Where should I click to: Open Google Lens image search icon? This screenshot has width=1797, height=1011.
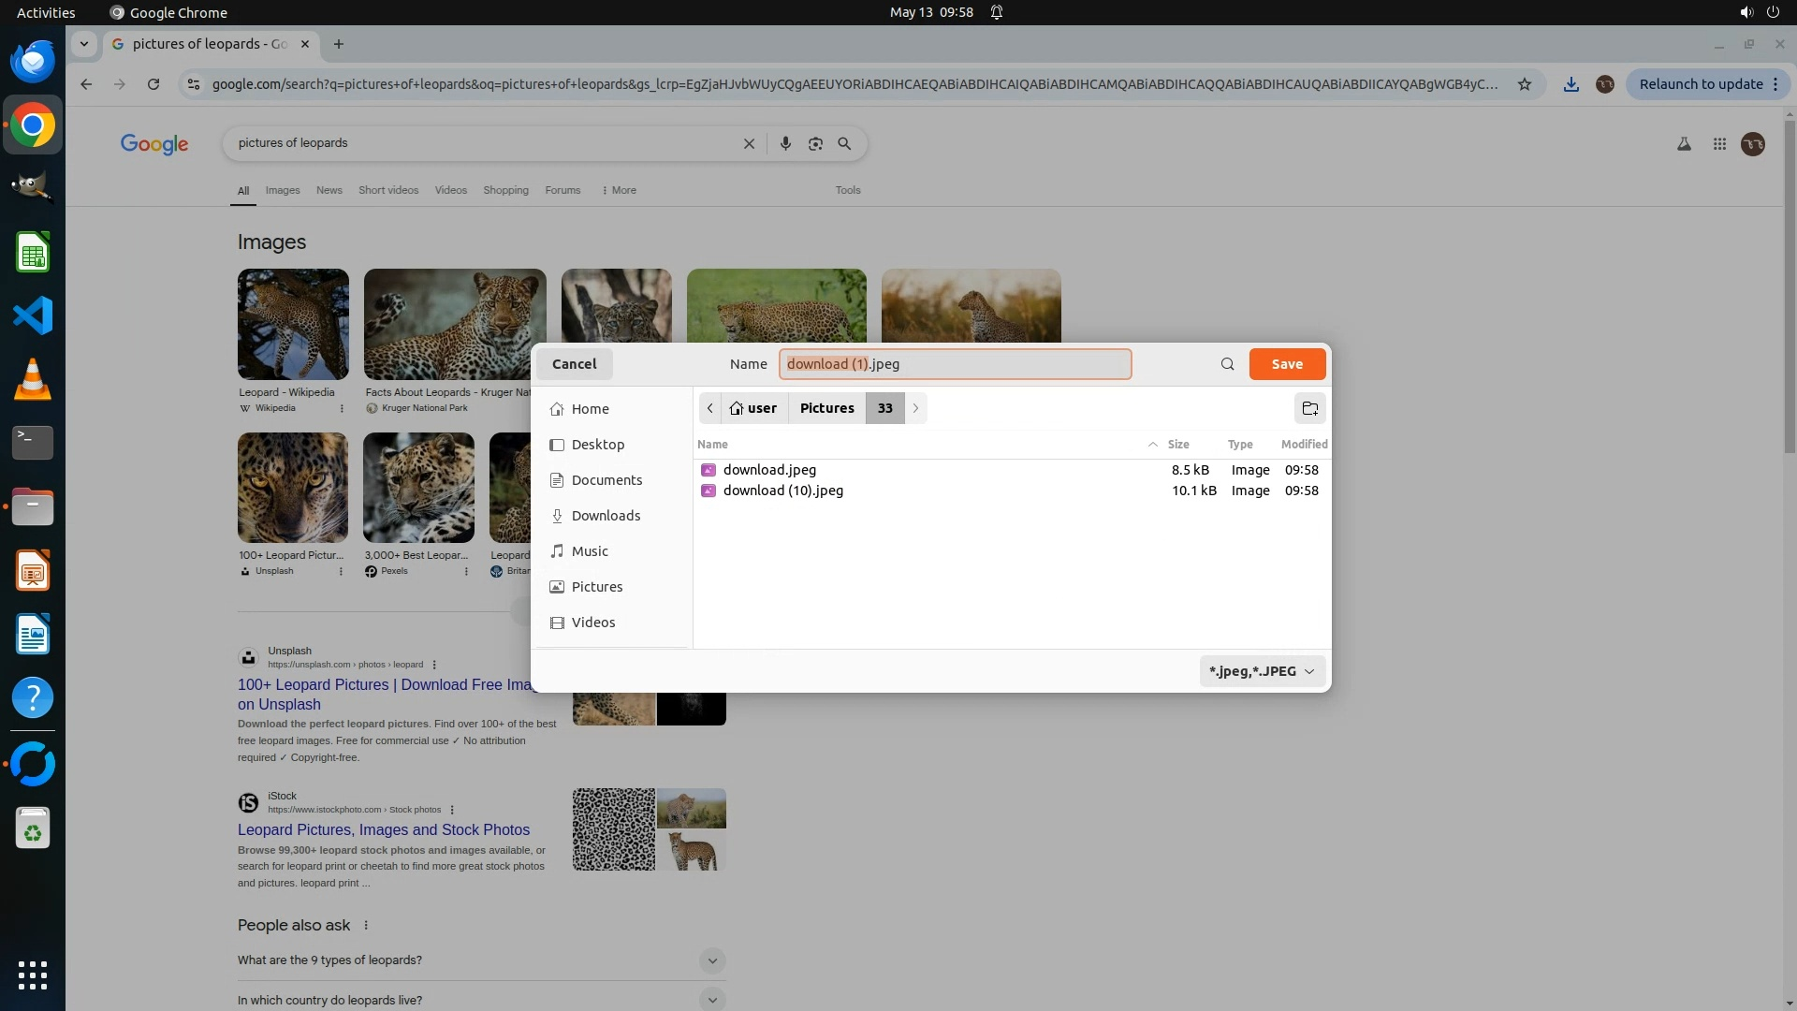(815, 143)
